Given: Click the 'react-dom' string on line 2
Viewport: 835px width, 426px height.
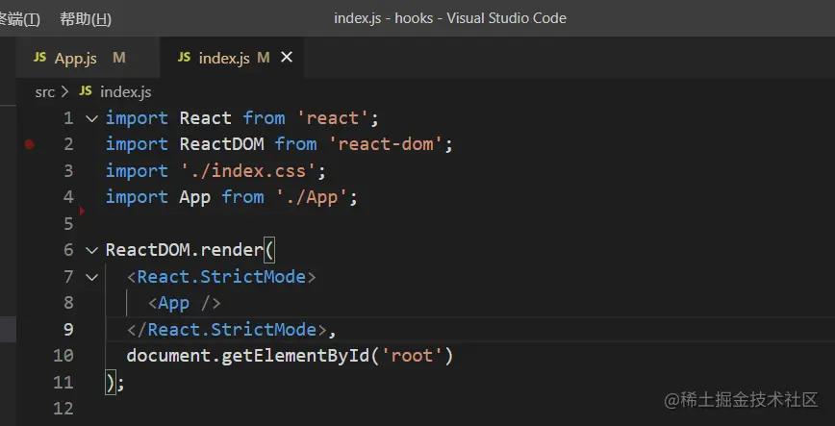Looking at the screenshot, I should [390, 144].
